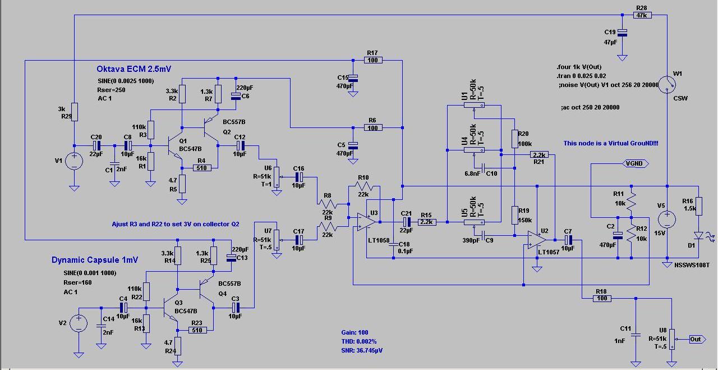
Task: Select the U4 50k potentiometer
Action: point(475,150)
